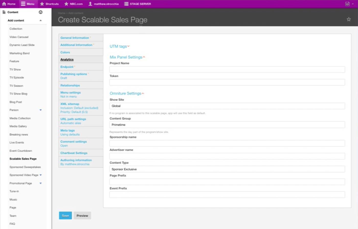Click the STAGE SERVER icon
The width and height of the screenshot is (358, 229).
(126, 4)
